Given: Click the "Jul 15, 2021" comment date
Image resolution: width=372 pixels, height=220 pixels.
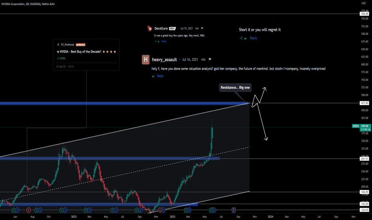Looking at the screenshot, I should [x=186, y=28].
